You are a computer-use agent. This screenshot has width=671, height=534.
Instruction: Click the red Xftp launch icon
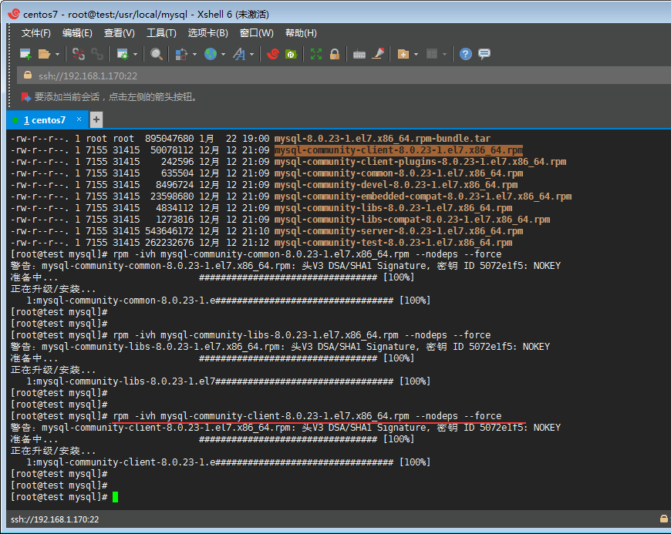tap(272, 54)
